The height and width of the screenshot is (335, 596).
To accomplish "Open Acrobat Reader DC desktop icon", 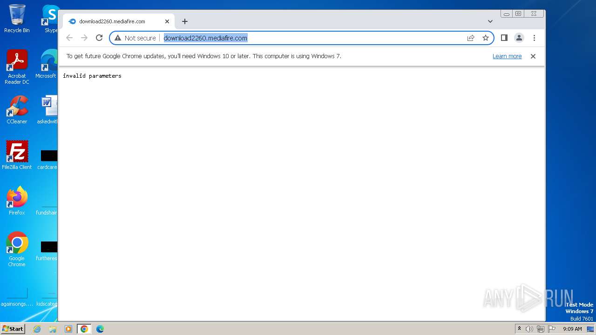I will [x=17, y=67].
